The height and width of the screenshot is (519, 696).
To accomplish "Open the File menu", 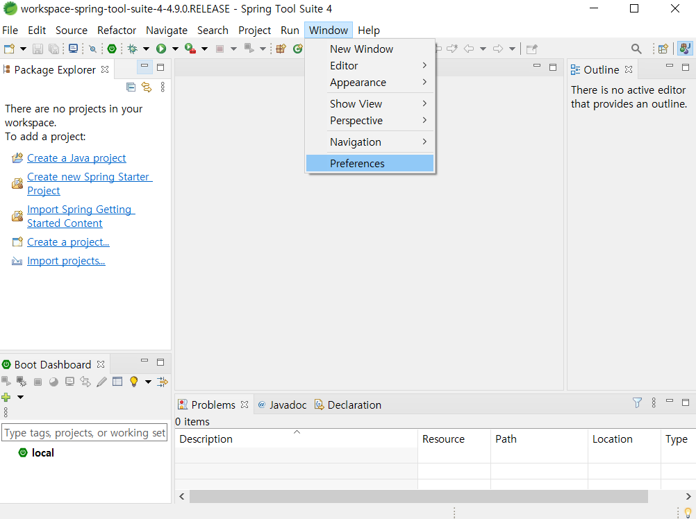I will (x=10, y=30).
